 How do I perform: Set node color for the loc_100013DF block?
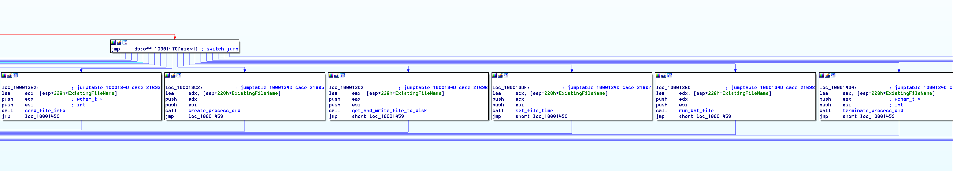click(x=494, y=75)
